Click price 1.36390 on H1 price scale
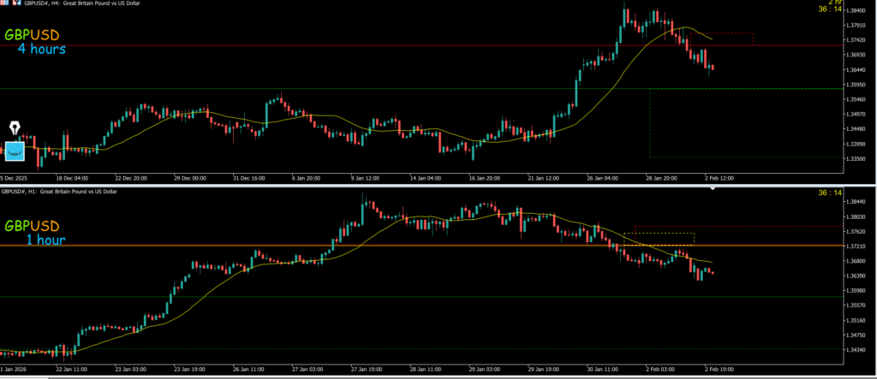Screen dimensions: 877x379 (x=856, y=276)
